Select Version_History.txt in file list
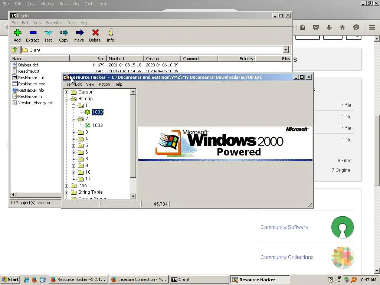 click(35, 103)
